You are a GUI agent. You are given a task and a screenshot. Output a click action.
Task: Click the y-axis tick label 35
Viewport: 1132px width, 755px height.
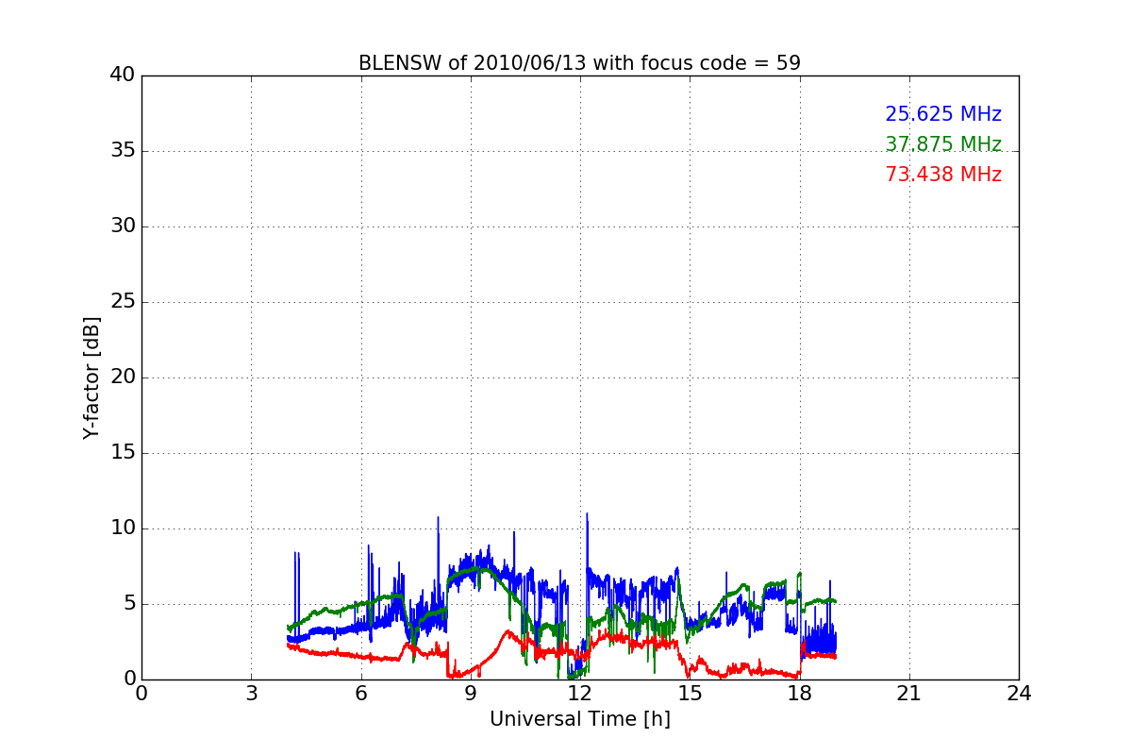coord(123,151)
